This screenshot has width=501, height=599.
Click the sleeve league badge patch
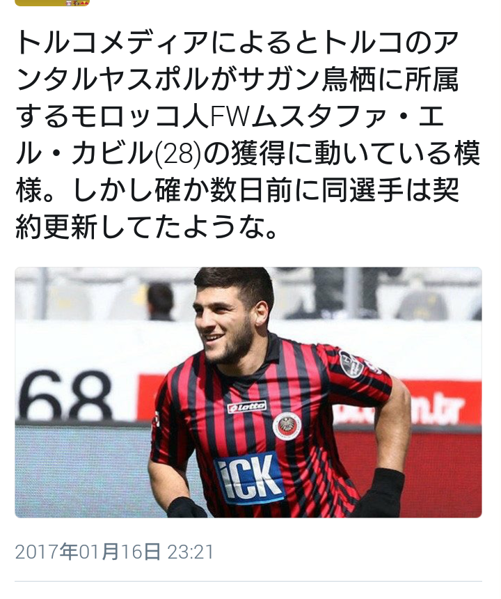point(350,363)
